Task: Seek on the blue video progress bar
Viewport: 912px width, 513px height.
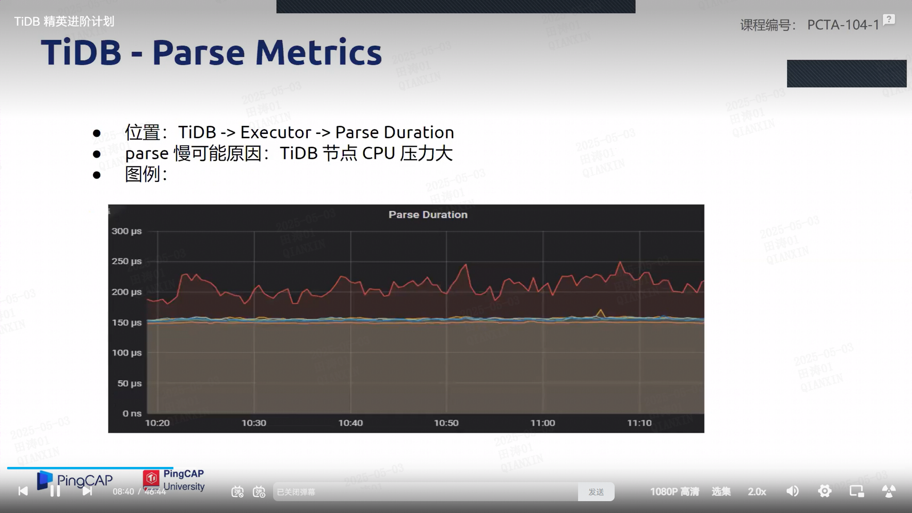Action: point(90,468)
